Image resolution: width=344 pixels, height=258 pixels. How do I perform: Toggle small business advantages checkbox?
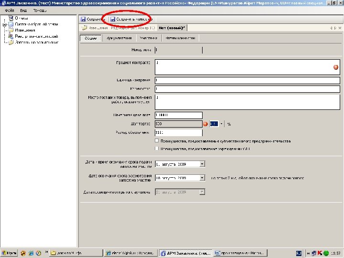[157, 140]
